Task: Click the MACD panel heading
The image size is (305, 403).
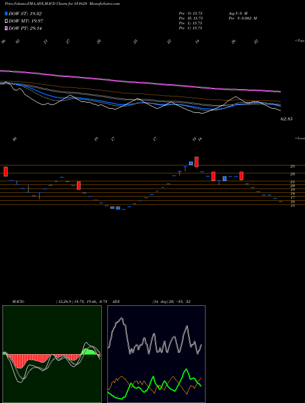Action: click(18, 302)
